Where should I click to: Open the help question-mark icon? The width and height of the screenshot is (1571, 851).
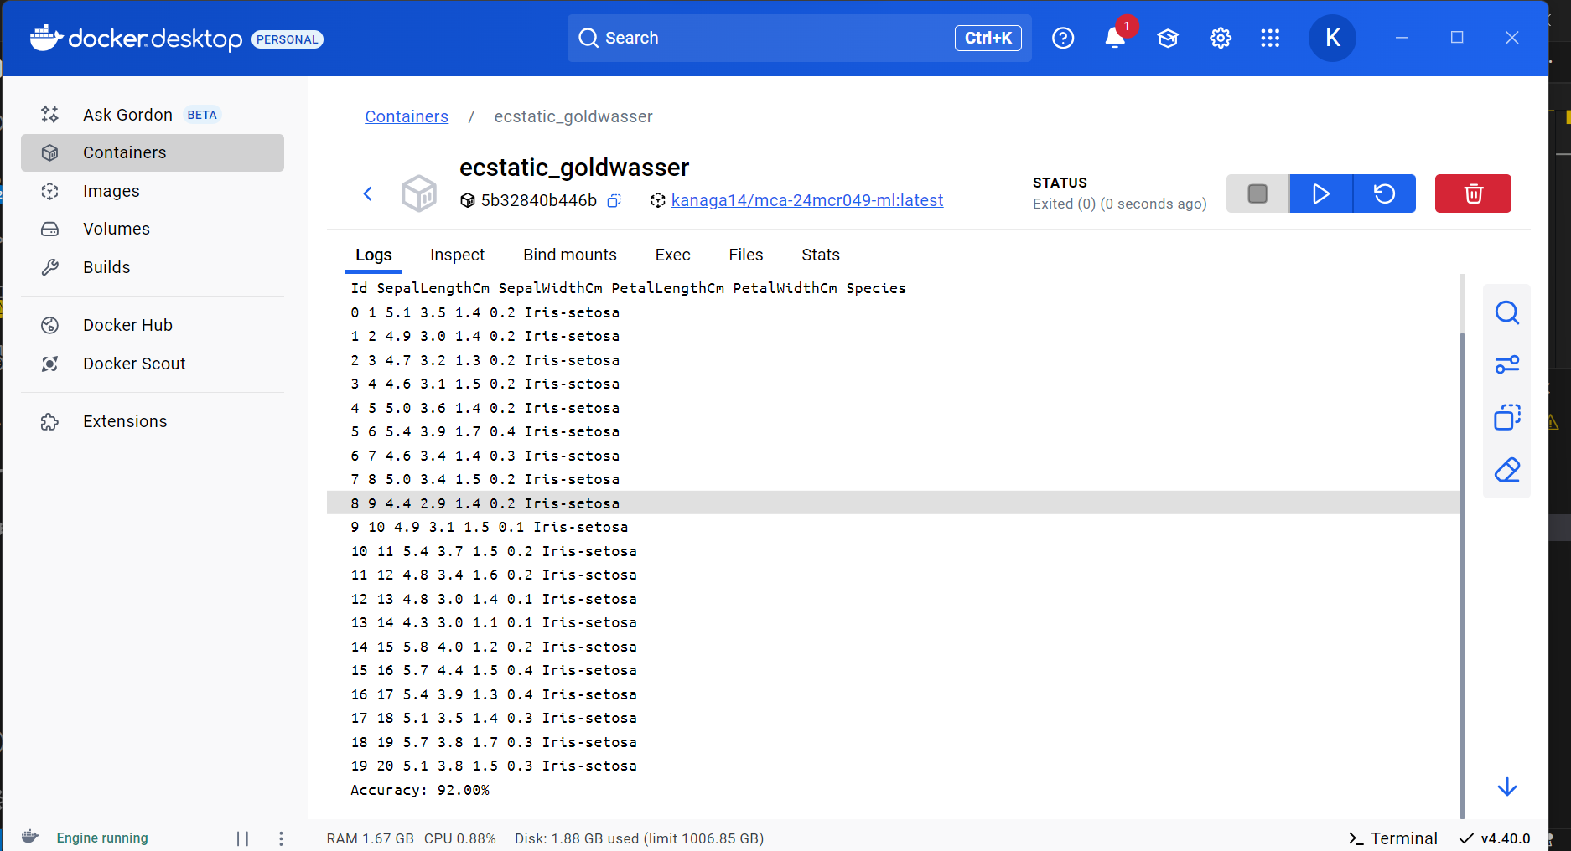click(1063, 38)
